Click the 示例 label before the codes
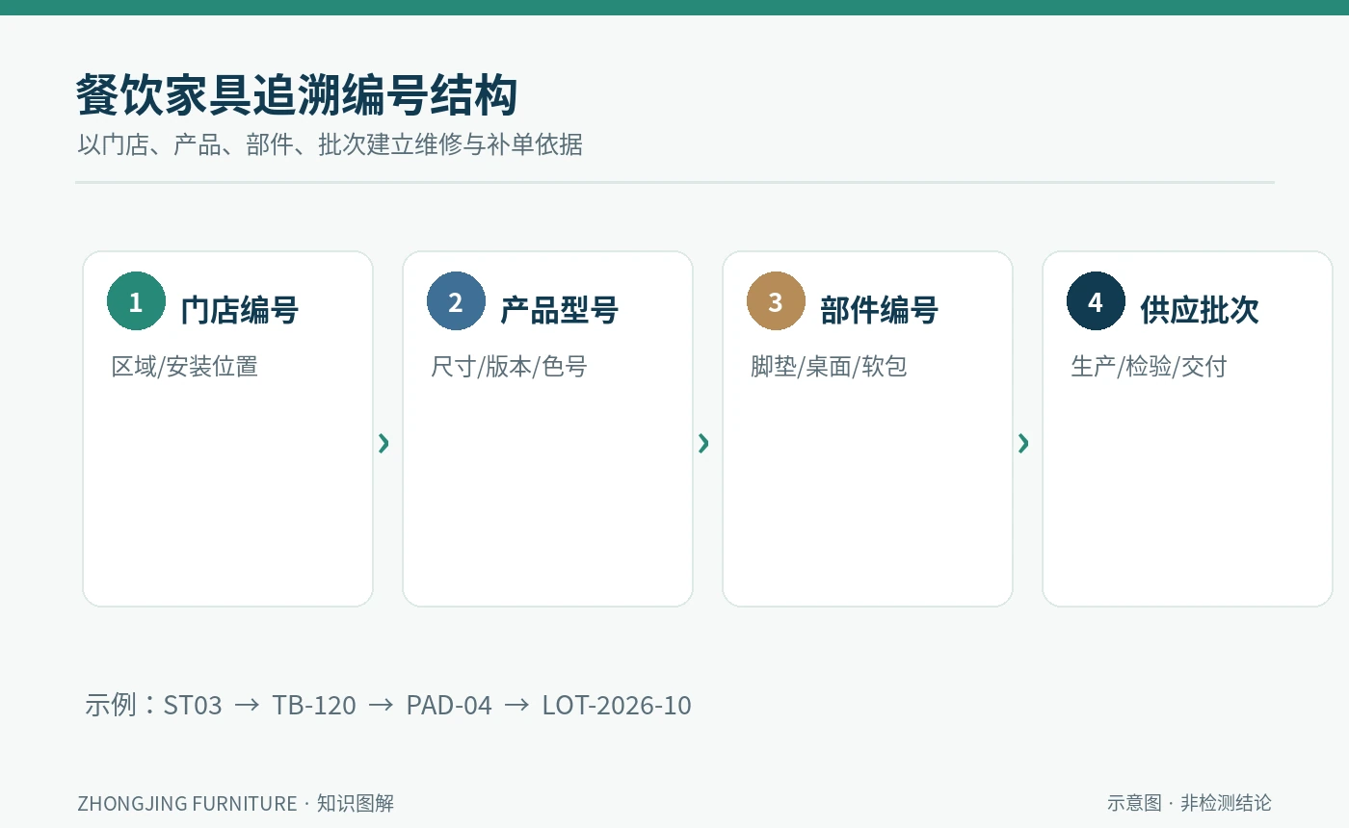 112,705
